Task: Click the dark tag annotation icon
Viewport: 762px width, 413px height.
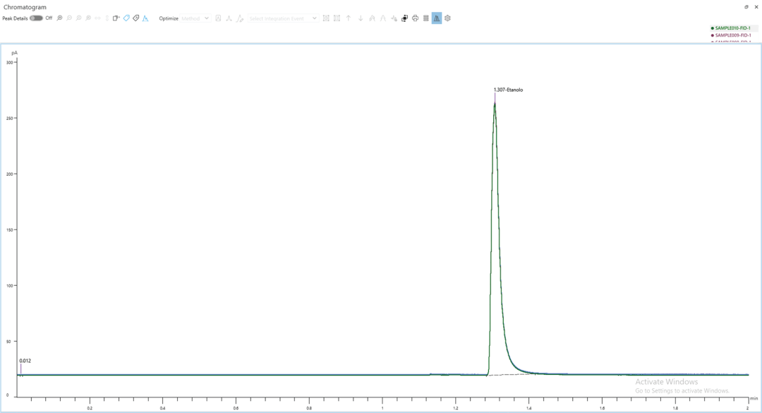Action: [x=136, y=18]
